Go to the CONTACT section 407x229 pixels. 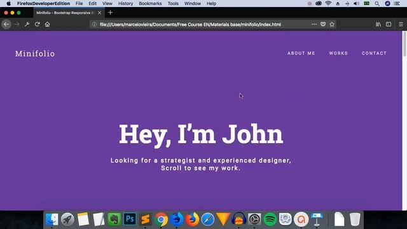point(375,53)
